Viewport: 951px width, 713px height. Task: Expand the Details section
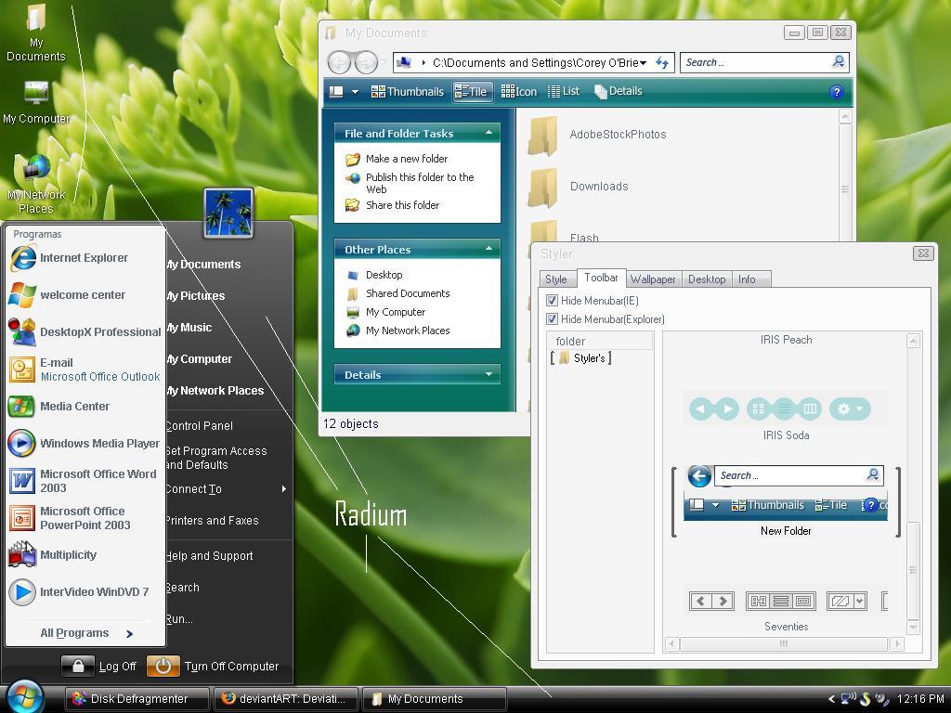point(489,374)
